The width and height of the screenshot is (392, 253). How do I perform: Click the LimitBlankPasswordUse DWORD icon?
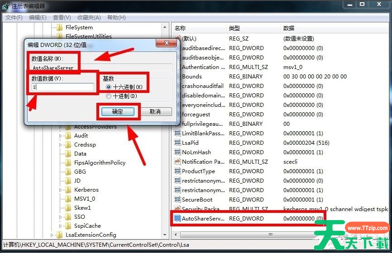click(x=177, y=133)
